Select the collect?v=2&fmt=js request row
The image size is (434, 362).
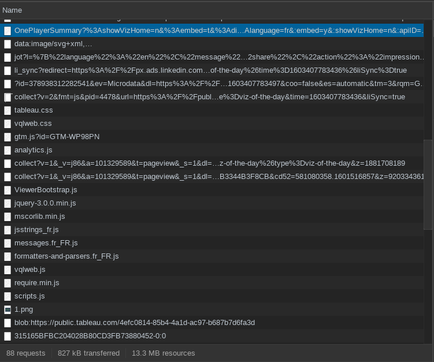point(212,97)
